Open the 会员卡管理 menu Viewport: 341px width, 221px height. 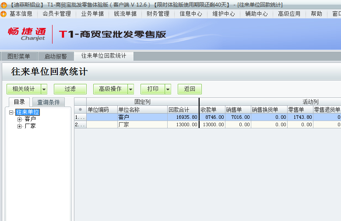tap(57, 14)
